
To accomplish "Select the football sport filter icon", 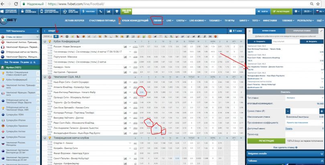I will tap(56, 37).
